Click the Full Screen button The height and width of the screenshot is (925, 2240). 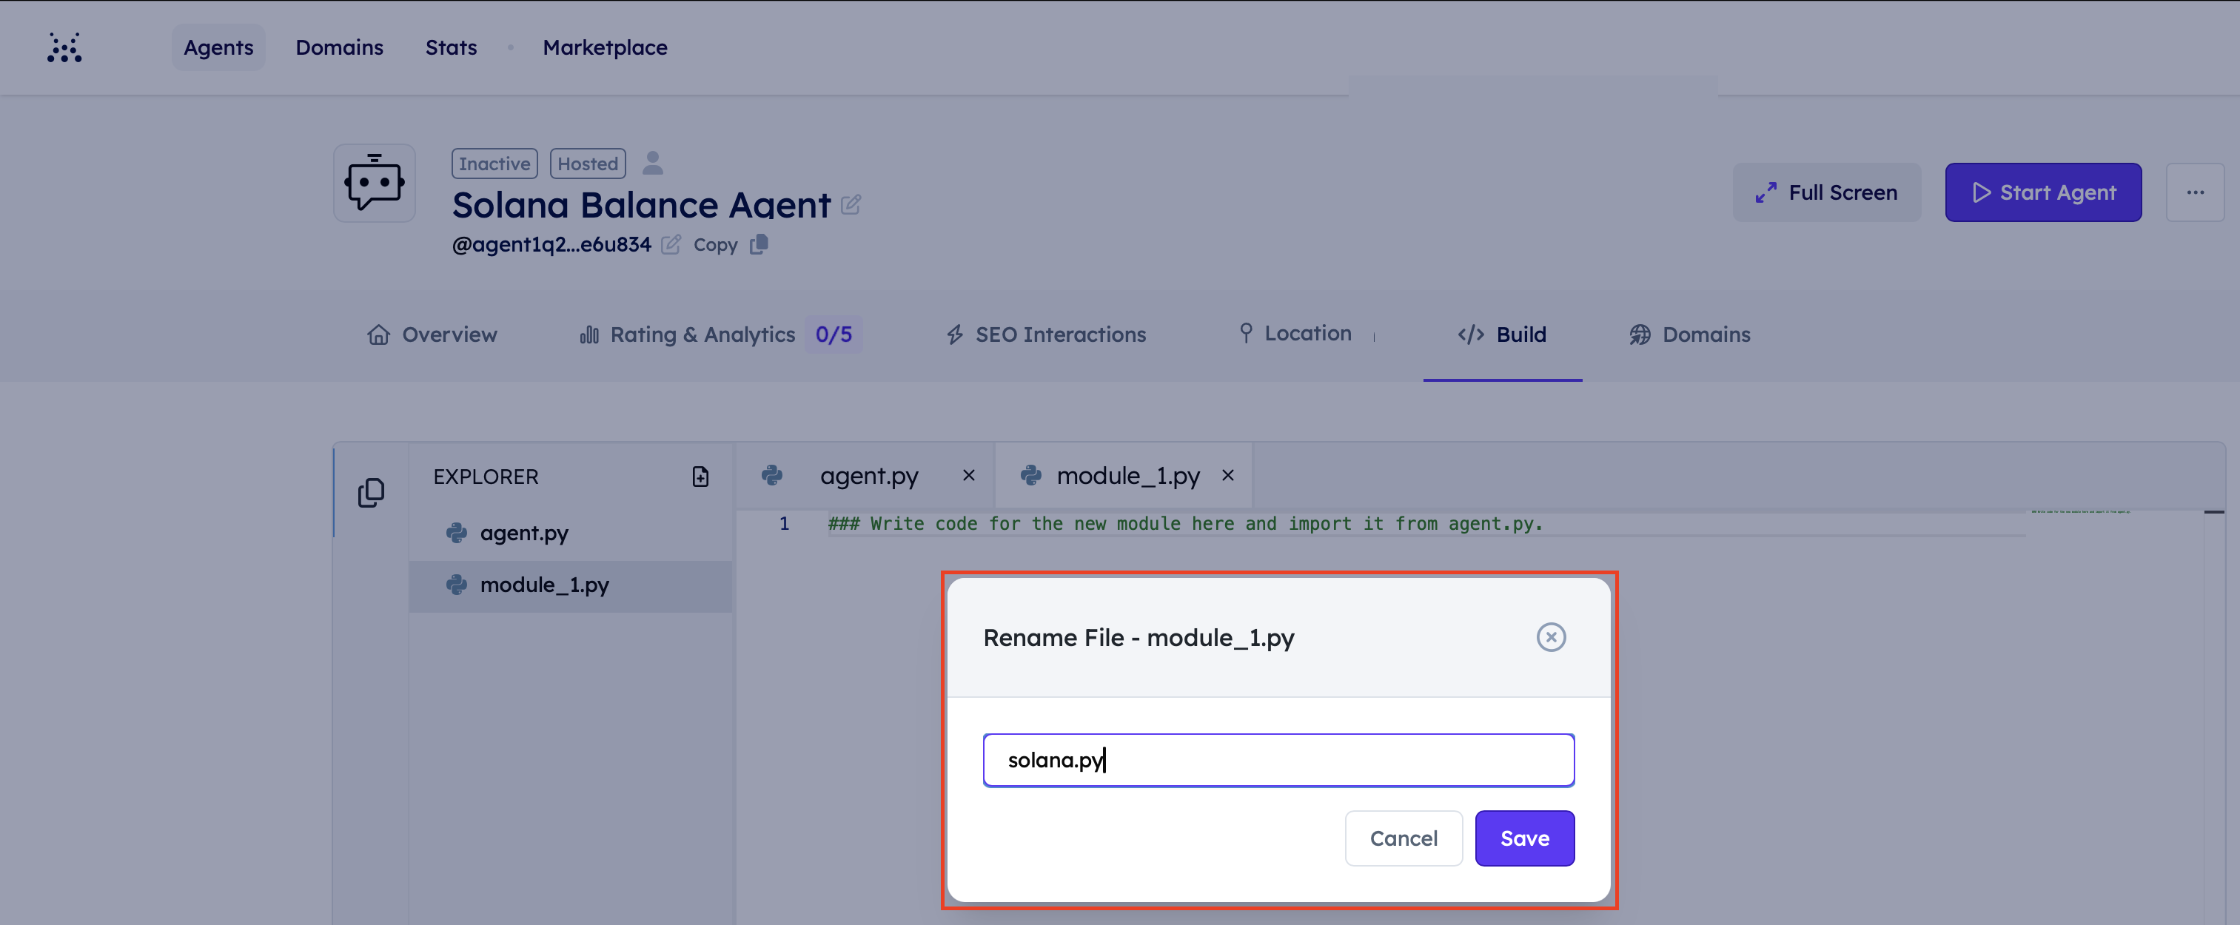pos(1826,192)
